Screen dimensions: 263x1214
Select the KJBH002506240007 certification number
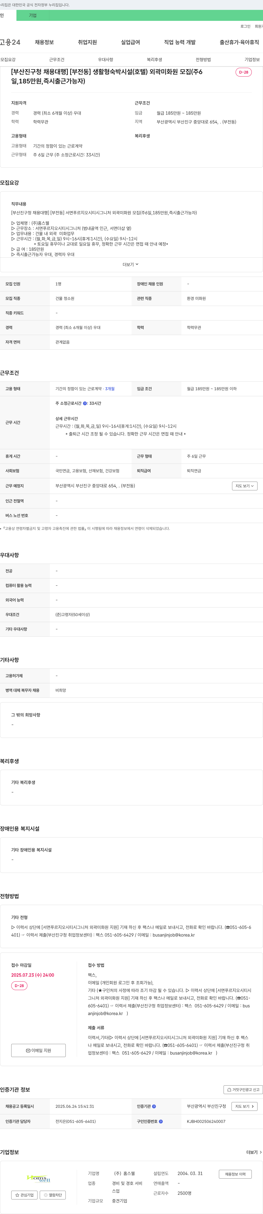[x=206, y=1122]
